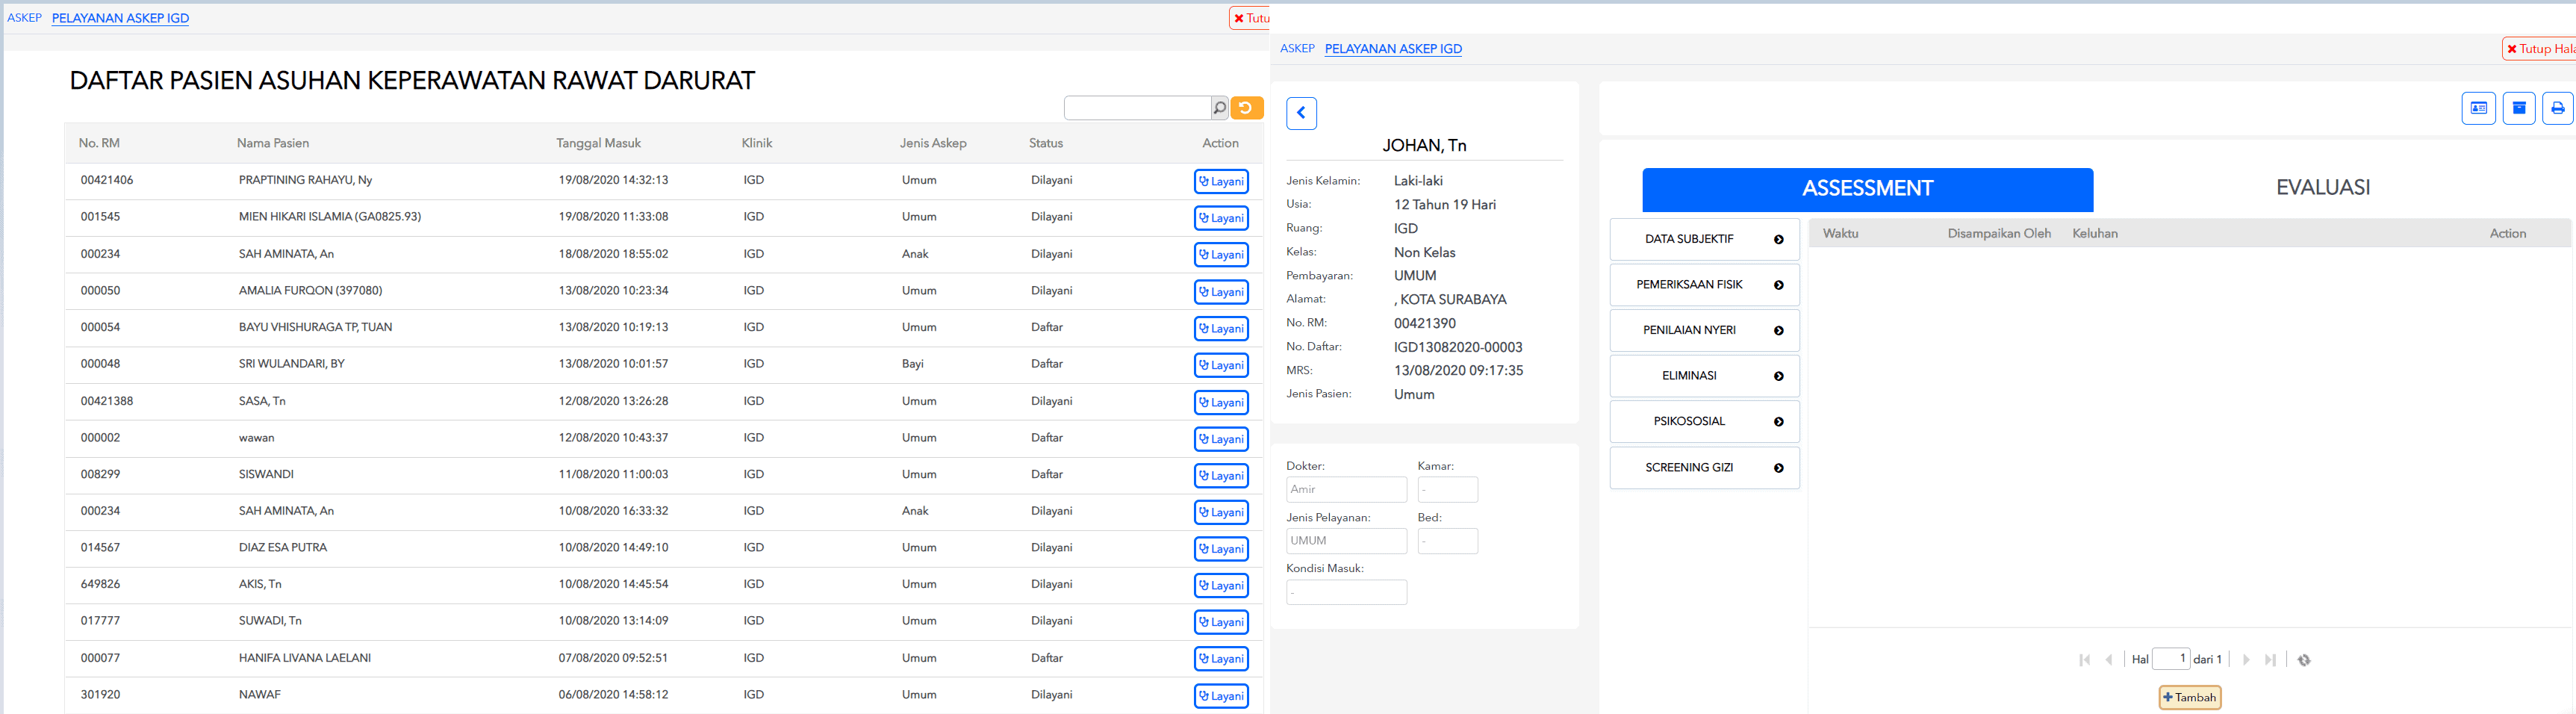Click the pagination reload icon
The height and width of the screenshot is (714, 2576).
pyautogui.click(x=2304, y=660)
